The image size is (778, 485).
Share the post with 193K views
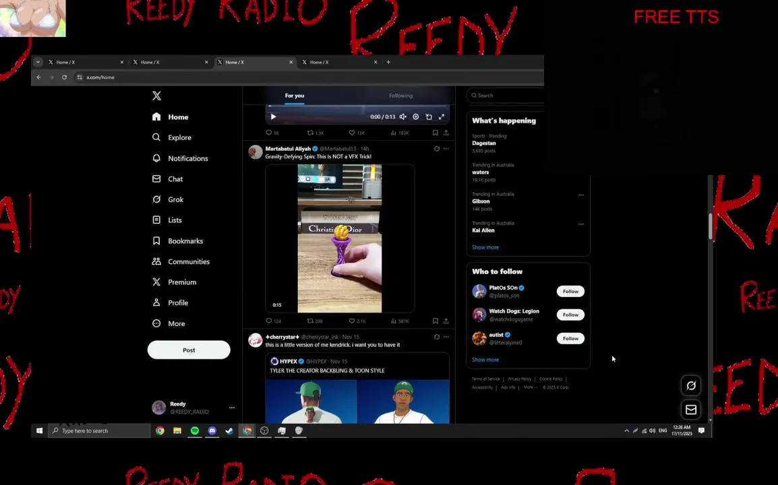pyautogui.click(x=446, y=133)
